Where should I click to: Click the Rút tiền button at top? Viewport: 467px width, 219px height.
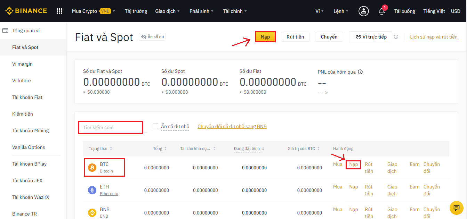click(295, 37)
